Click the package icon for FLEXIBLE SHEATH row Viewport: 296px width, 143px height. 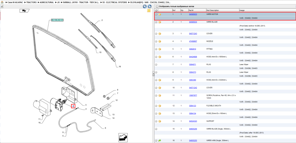coord(160,106)
